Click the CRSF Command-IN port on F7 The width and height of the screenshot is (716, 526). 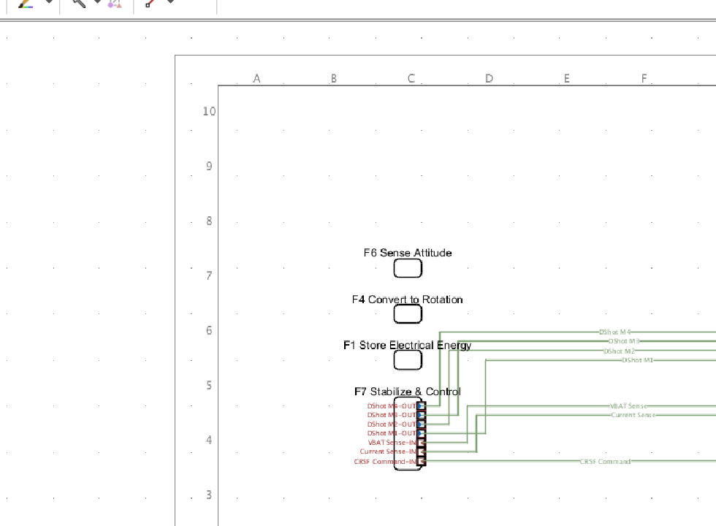pyautogui.click(x=421, y=461)
